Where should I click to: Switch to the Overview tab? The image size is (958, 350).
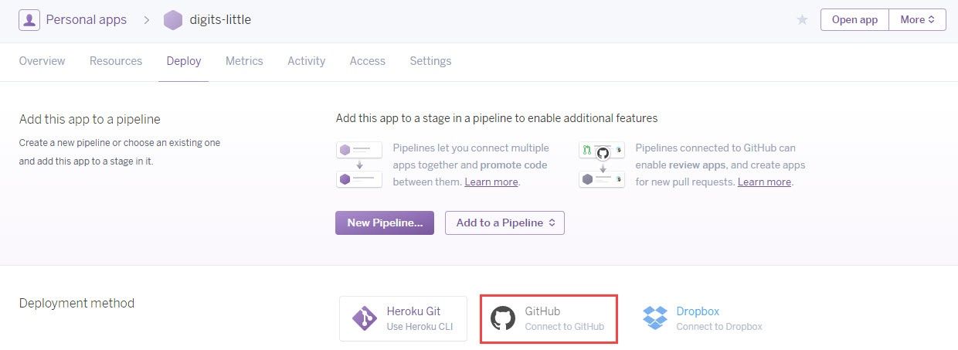point(42,61)
